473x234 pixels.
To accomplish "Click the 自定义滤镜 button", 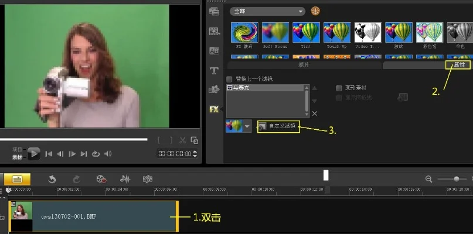I will point(278,126).
